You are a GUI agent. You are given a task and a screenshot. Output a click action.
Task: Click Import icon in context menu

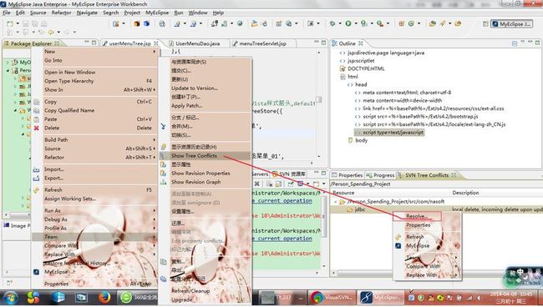[37, 169]
